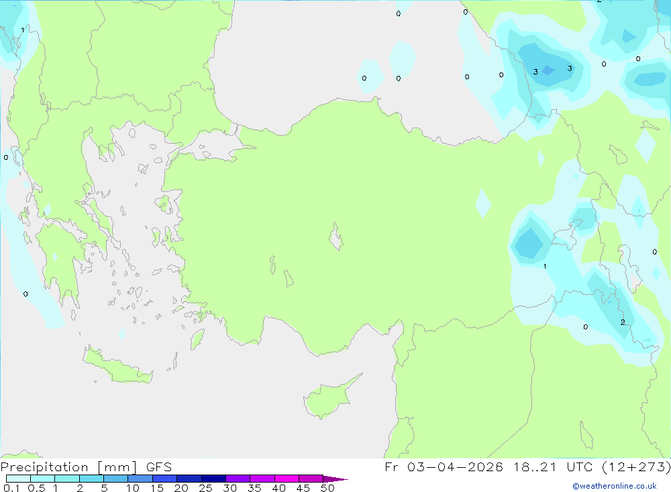Click the left '3' label in northeastern precipitation
This screenshot has height=492, width=671.
(535, 72)
